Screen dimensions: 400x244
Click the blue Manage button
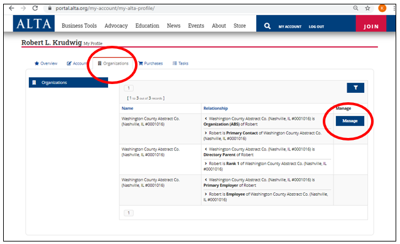click(350, 120)
